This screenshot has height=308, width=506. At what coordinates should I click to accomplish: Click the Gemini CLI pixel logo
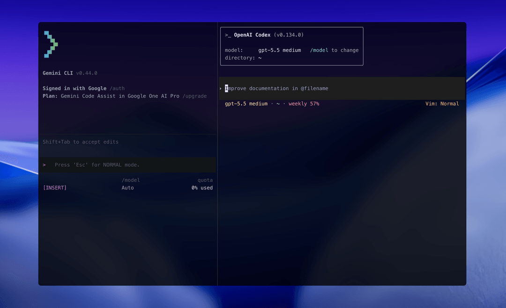click(51, 44)
